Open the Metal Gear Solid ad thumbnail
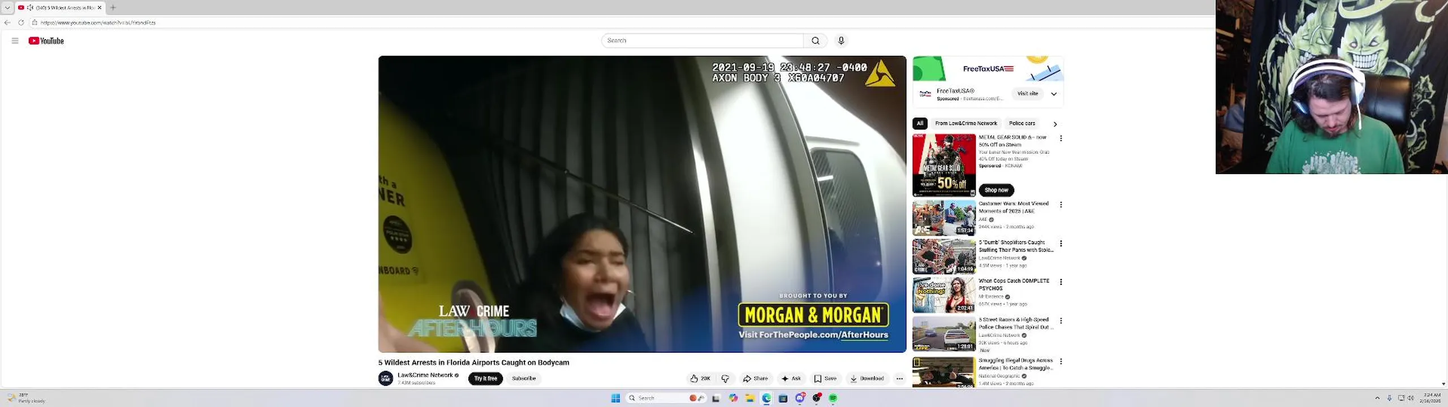 click(944, 165)
